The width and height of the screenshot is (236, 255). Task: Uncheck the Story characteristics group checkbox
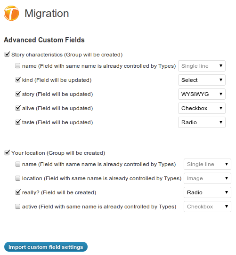coord(7,55)
